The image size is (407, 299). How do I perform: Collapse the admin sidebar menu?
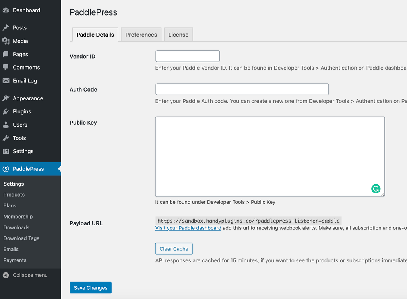[25, 275]
